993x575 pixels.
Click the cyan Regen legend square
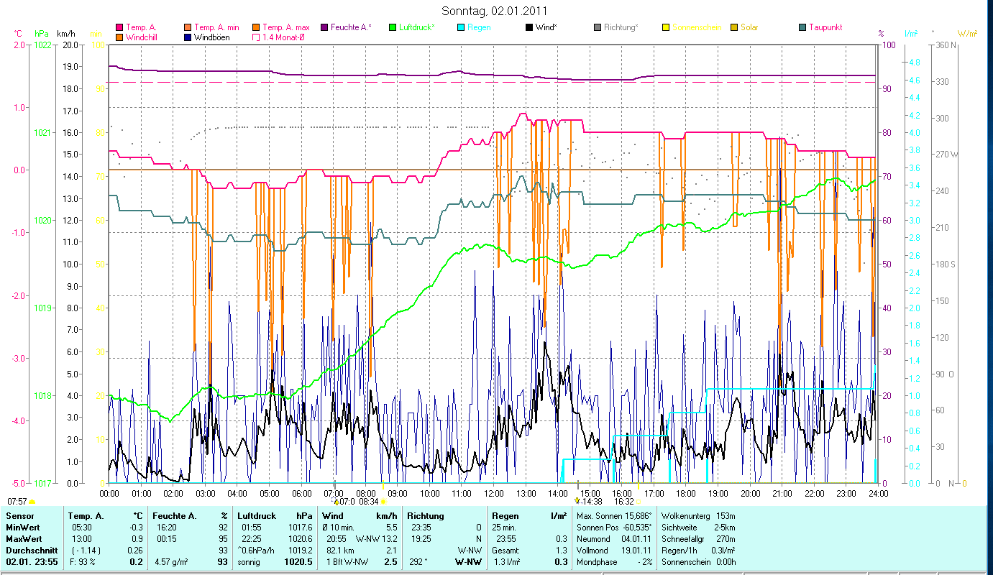point(461,28)
